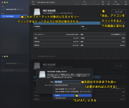Click the 使用済み value 23.25 GB in the upper table
Viewport: 129px width, 108px height.
[76, 45]
